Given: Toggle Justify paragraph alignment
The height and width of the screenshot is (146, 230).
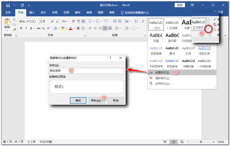Looking at the screenshot, I should point(105,28).
